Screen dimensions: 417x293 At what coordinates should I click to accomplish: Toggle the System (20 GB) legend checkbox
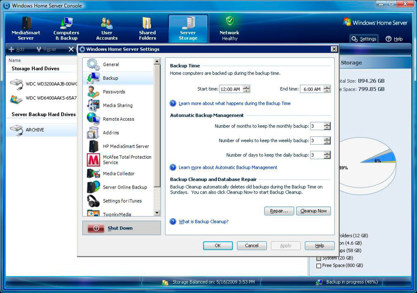(319, 258)
